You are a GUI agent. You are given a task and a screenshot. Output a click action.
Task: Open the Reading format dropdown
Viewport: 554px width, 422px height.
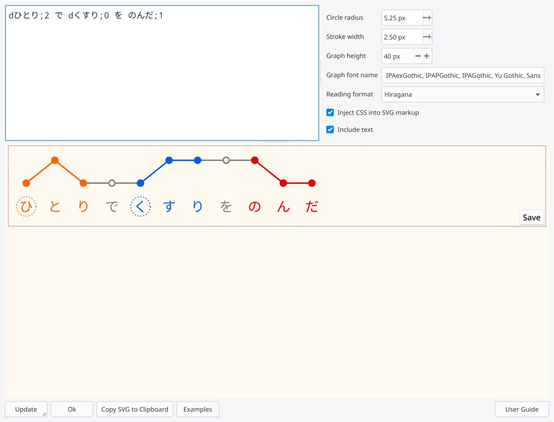click(463, 94)
